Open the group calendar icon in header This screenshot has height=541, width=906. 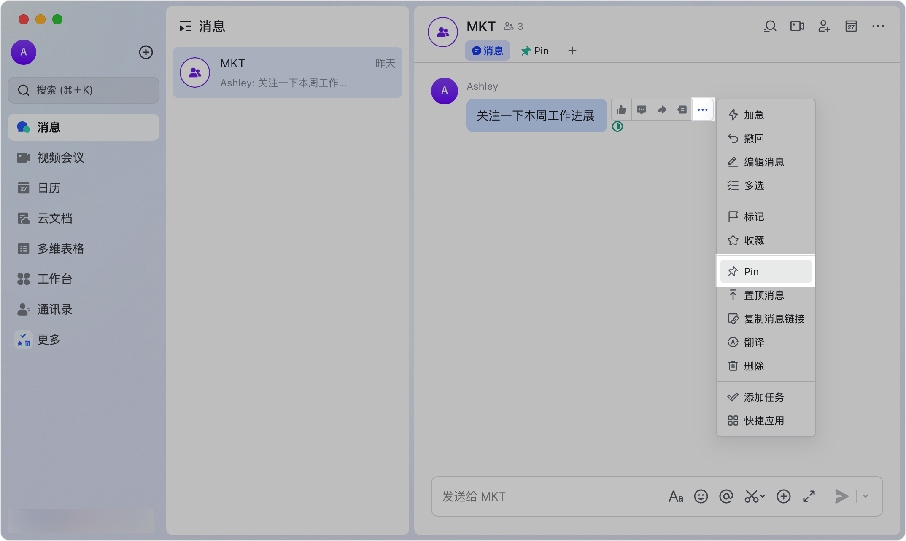point(851,27)
